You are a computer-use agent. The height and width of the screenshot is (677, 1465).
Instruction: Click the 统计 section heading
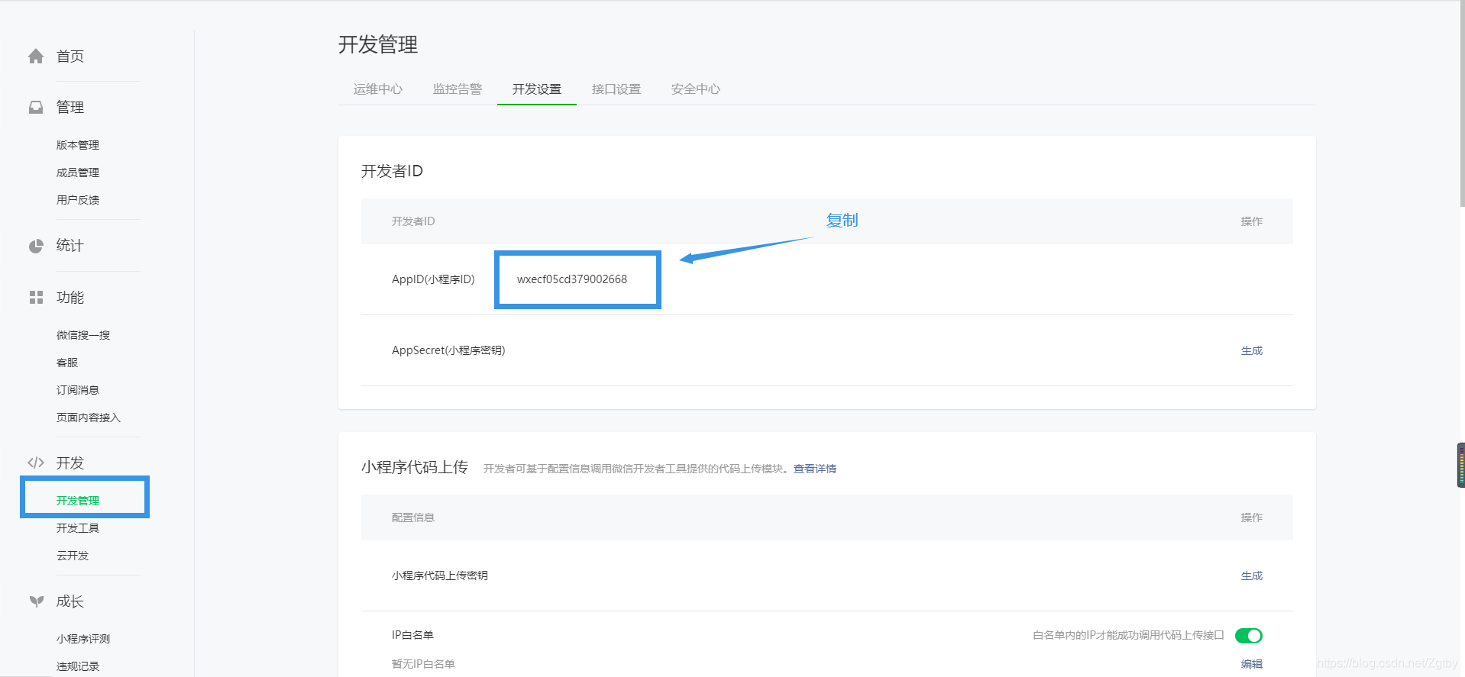tap(70, 246)
